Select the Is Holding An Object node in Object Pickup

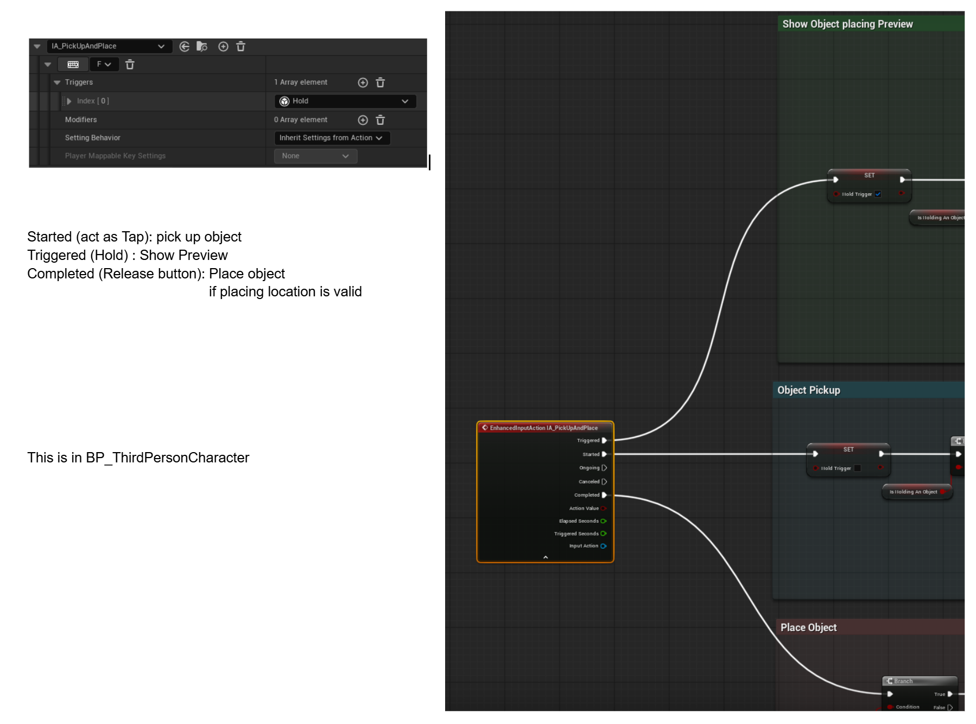click(917, 492)
